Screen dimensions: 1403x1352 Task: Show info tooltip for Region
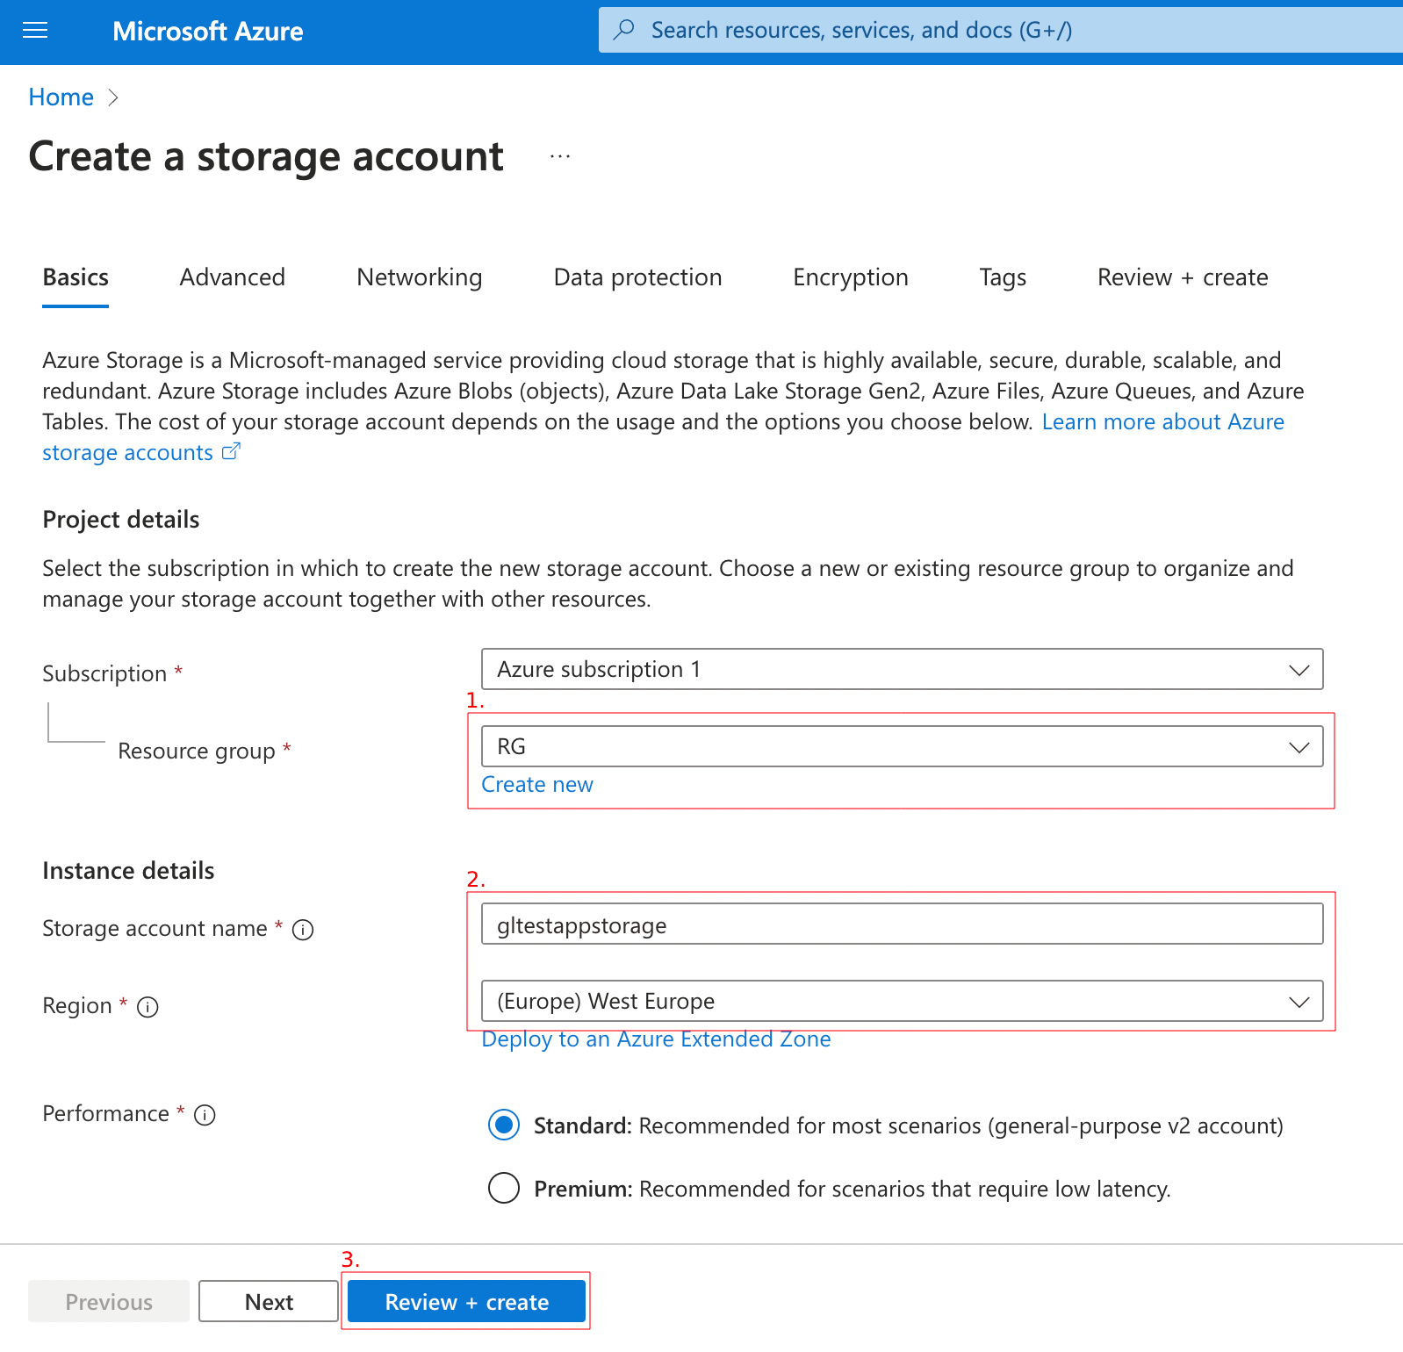point(147,1007)
